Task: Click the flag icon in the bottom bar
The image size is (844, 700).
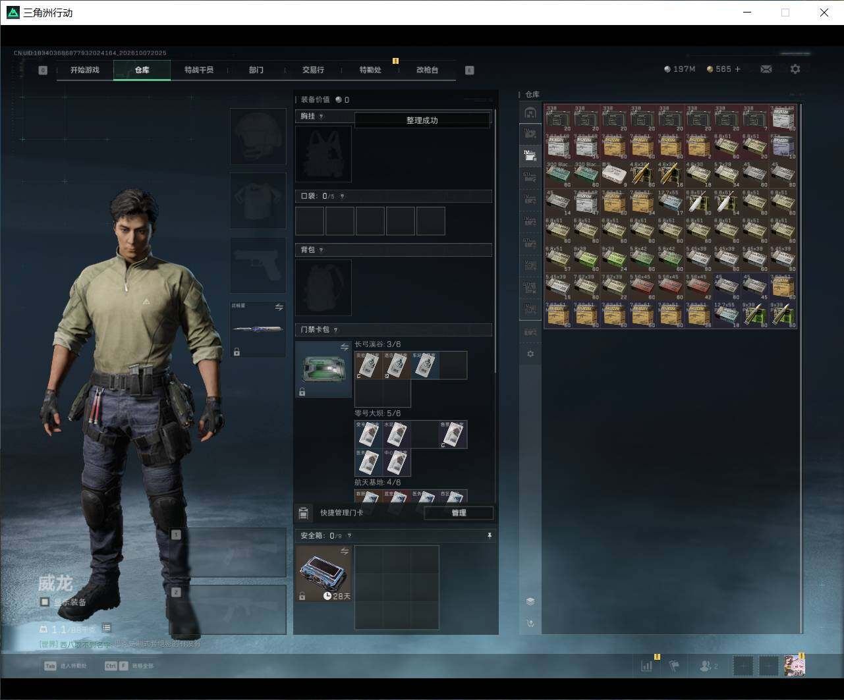Action: click(x=674, y=666)
